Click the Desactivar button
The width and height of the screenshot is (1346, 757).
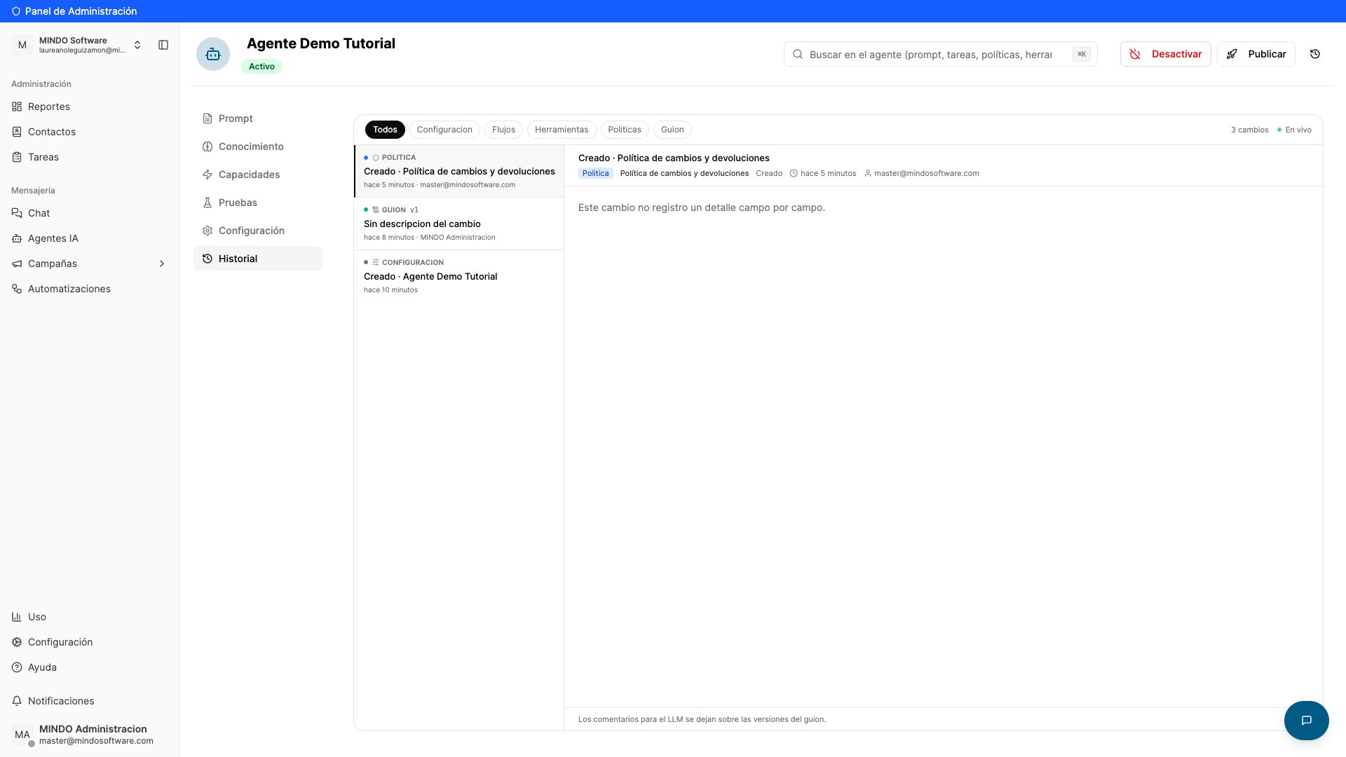[x=1165, y=54]
